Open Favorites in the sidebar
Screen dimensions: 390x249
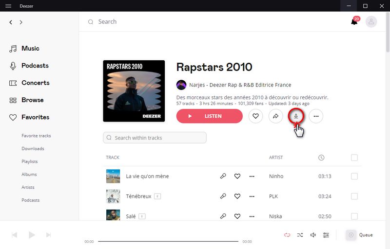coord(29,117)
